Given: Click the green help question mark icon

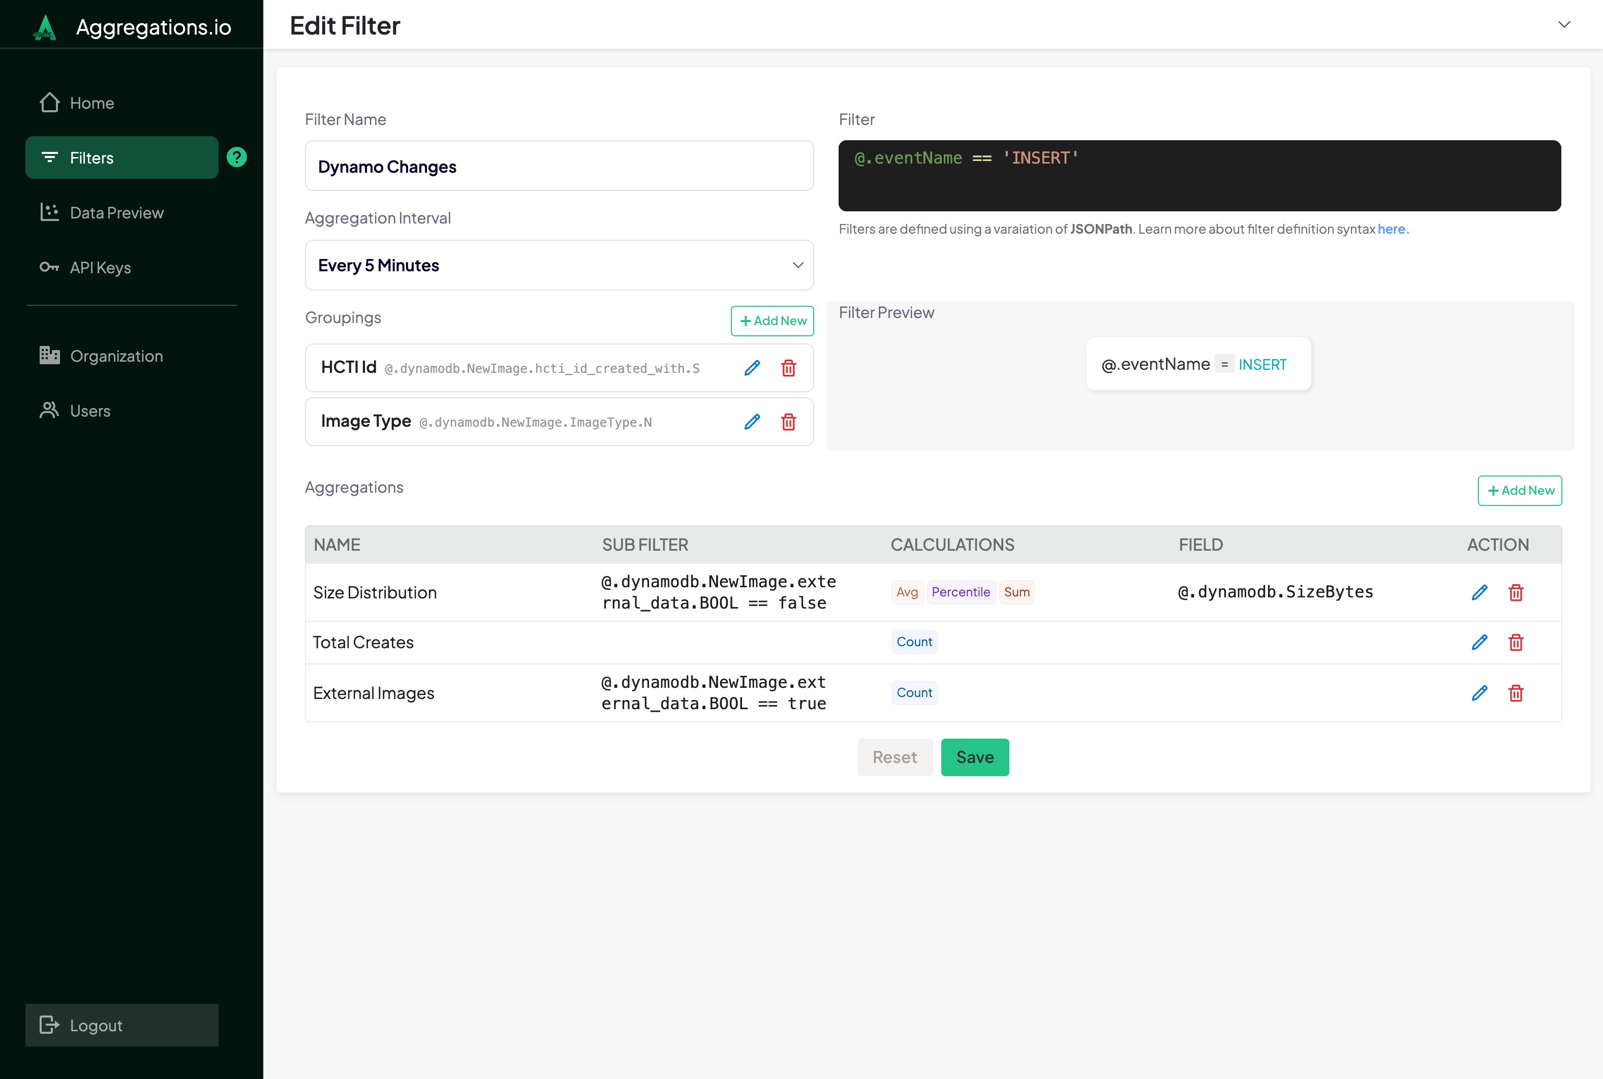Looking at the screenshot, I should tap(237, 157).
